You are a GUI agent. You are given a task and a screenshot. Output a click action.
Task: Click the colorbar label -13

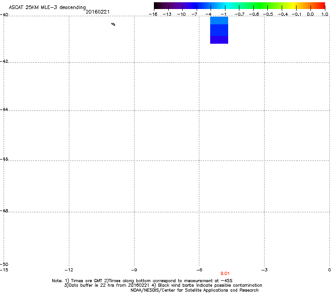[x=167, y=14]
